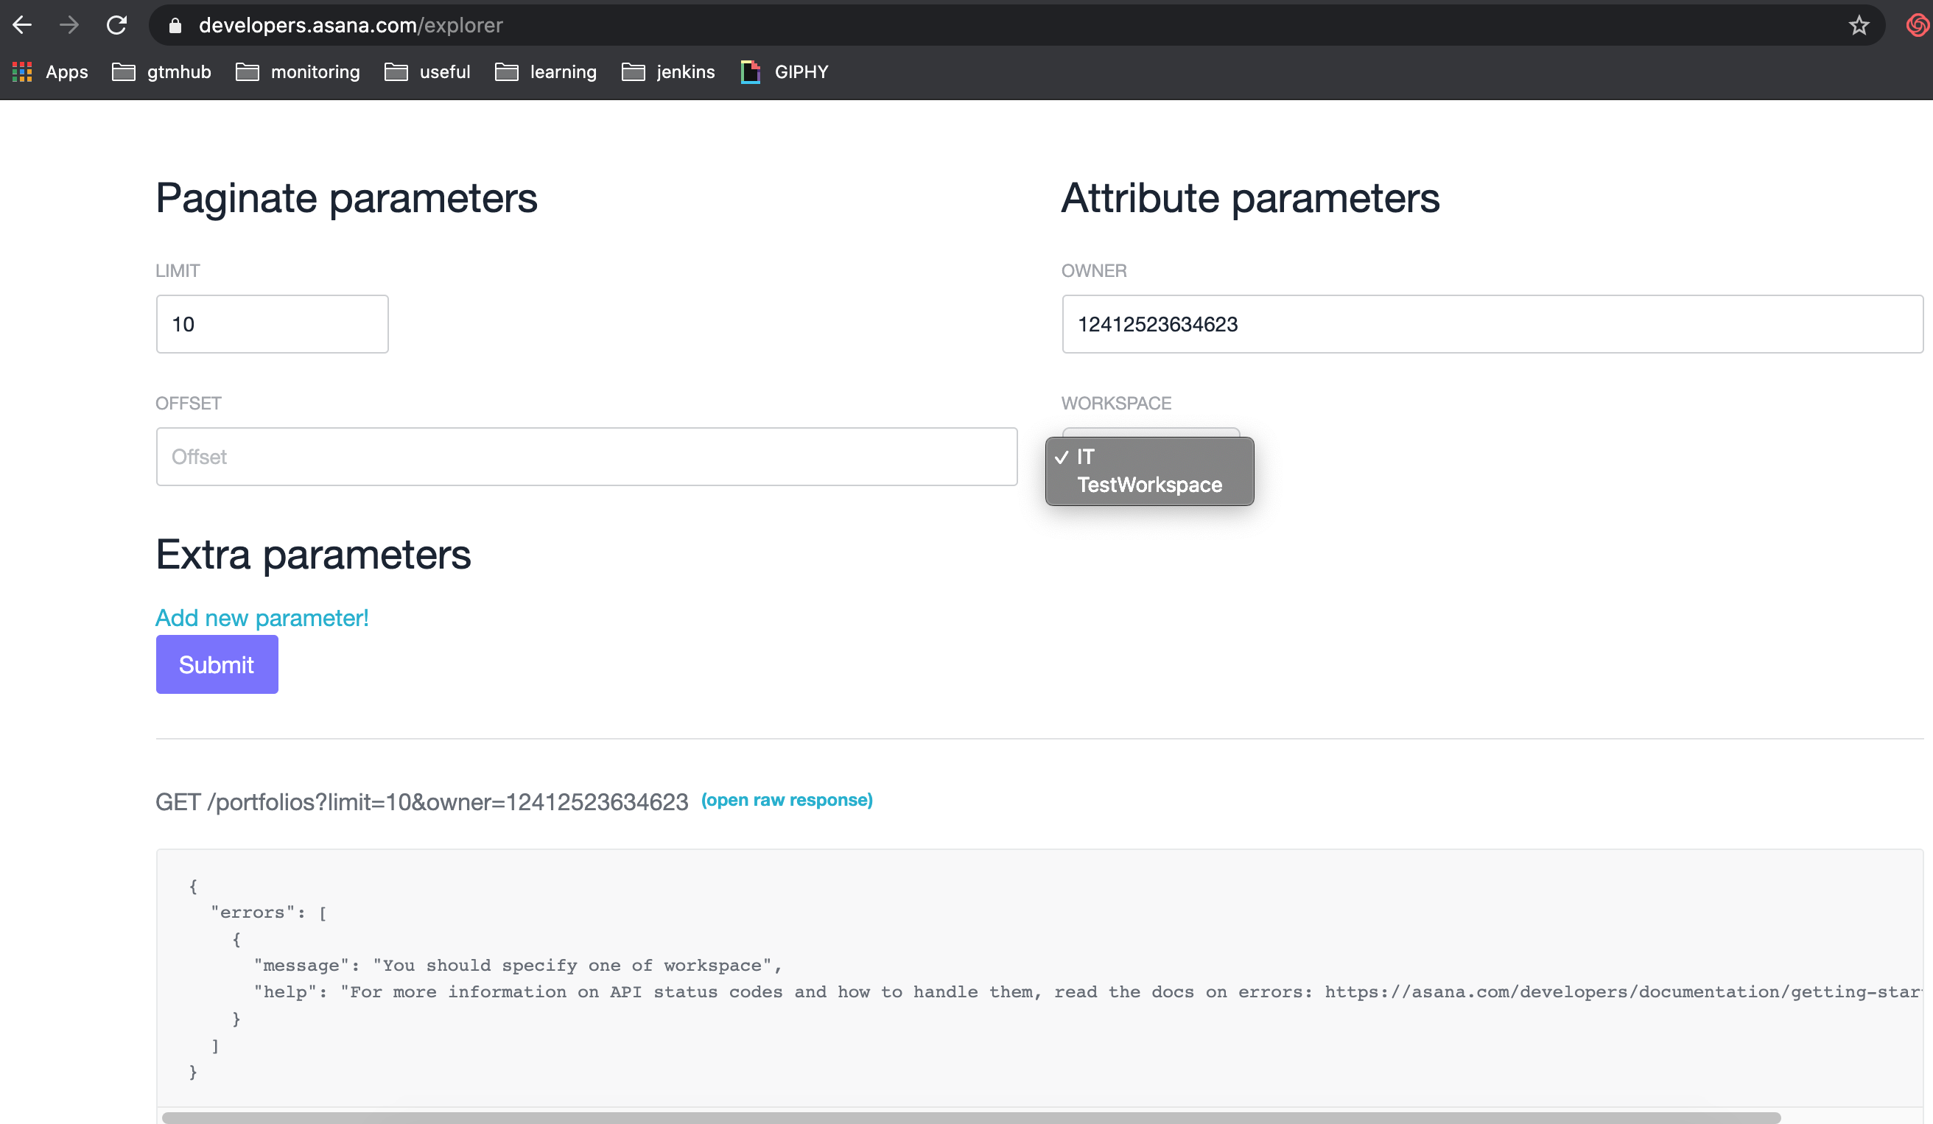This screenshot has height=1124, width=1933.
Task: Focus the Limit input field
Action: [x=272, y=324]
